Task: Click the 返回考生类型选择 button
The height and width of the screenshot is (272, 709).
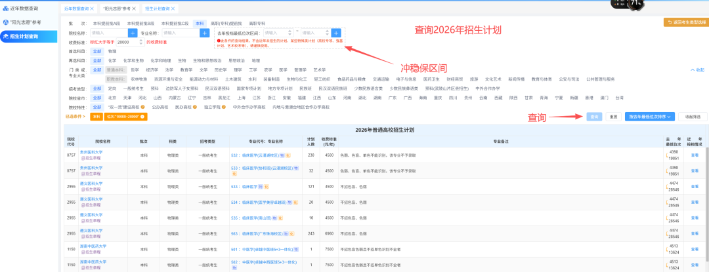Action: (x=685, y=22)
